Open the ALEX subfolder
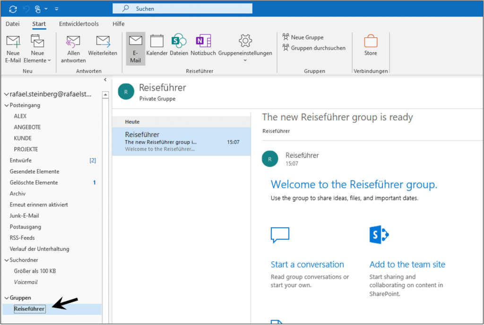The width and height of the screenshot is (484, 325). click(x=20, y=116)
